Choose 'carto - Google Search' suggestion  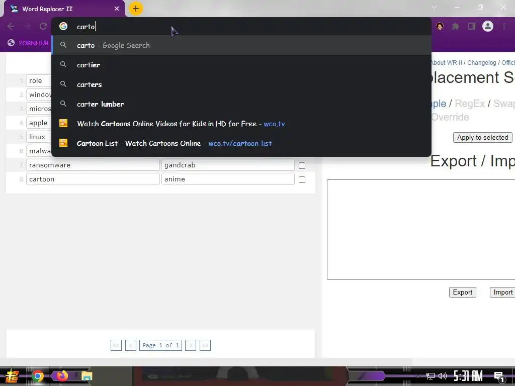point(241,45)
